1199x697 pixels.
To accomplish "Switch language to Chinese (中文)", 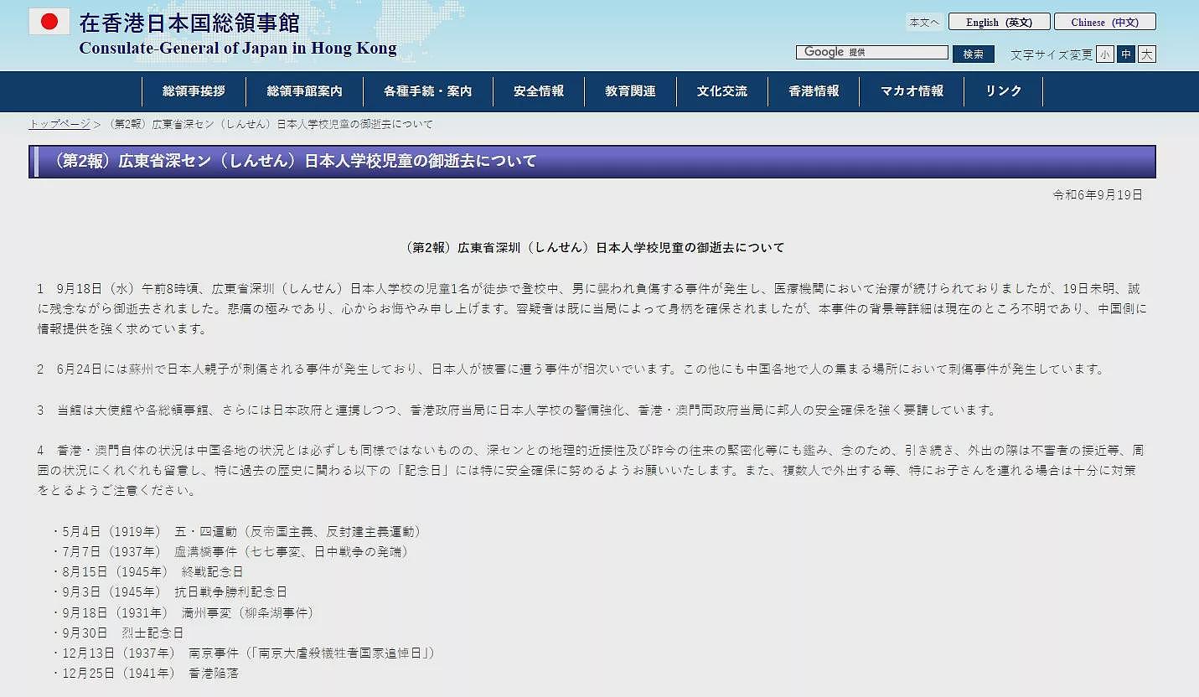I will [x=1104, y=22].
